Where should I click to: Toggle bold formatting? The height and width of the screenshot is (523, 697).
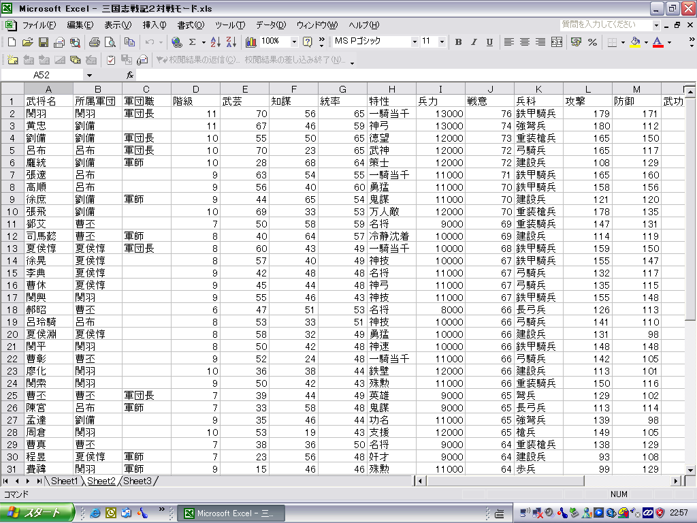pyautogui.click(x=458, y=42)
